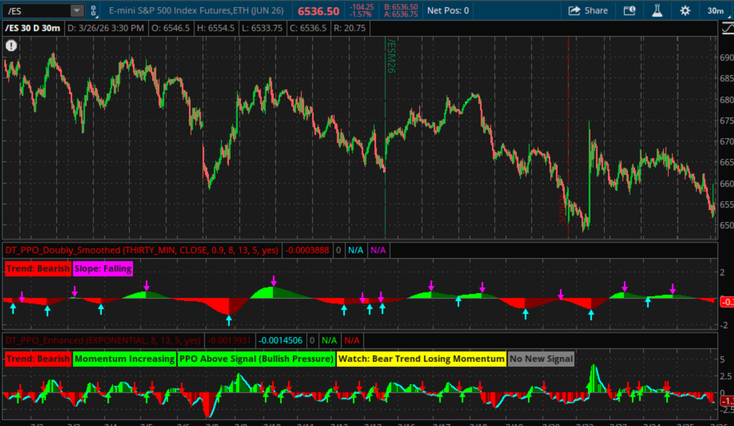
Task: Click the news/alerts window icon beside Share
Action: tap(629, 11)
